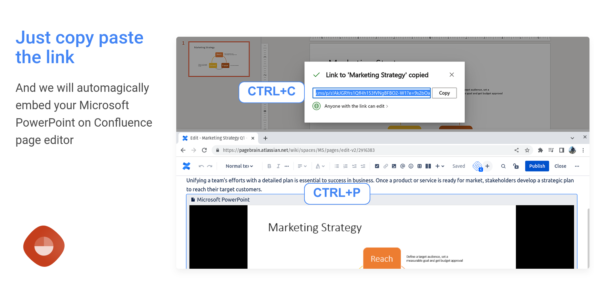Click the collaborator avatar in the editor
Screen dimensions: 594x290
coord(477,166)
